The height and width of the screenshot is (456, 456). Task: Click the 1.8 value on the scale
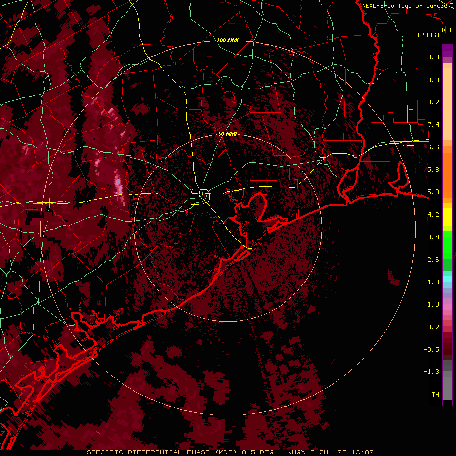[433, 282]
